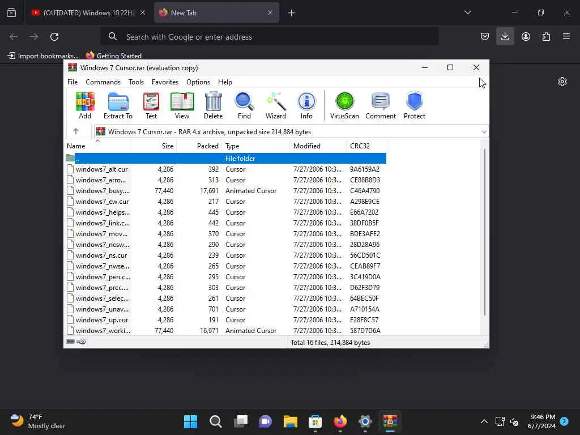Reload the page in Firefox

click(x=54, y=37)
